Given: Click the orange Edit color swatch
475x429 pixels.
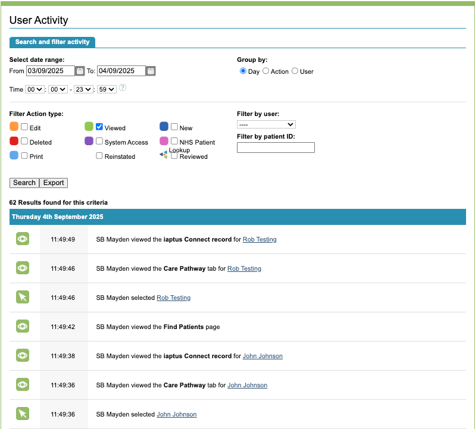Looking at the screenshot, I should (14, 127).
